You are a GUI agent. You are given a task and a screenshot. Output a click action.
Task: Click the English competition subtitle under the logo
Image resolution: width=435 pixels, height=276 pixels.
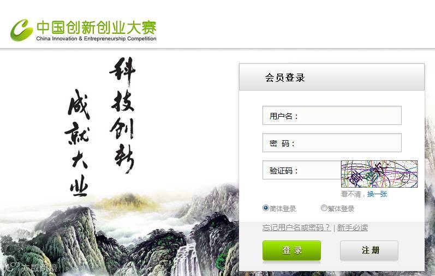(96, 39)
